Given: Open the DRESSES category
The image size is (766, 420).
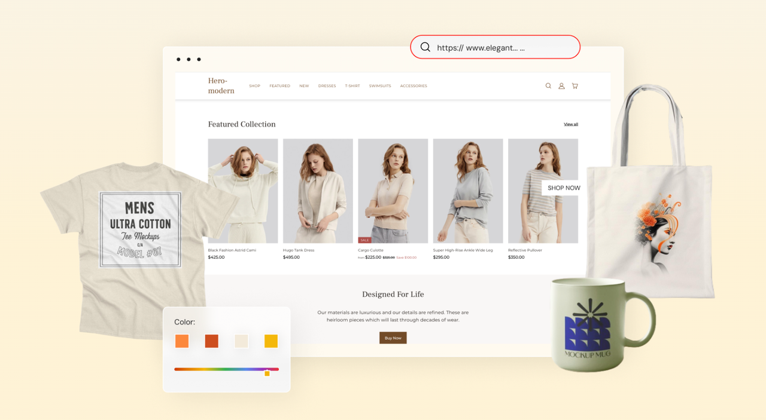Looking at the screenshot, I should [327, 86].
